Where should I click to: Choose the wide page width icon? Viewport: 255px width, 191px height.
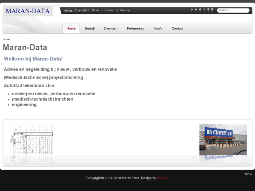pyautogui.click(x=212, y=9)
